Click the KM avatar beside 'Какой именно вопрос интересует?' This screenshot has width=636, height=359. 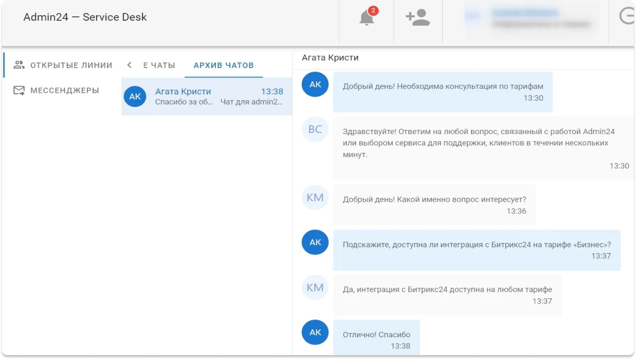coord(315,198)
